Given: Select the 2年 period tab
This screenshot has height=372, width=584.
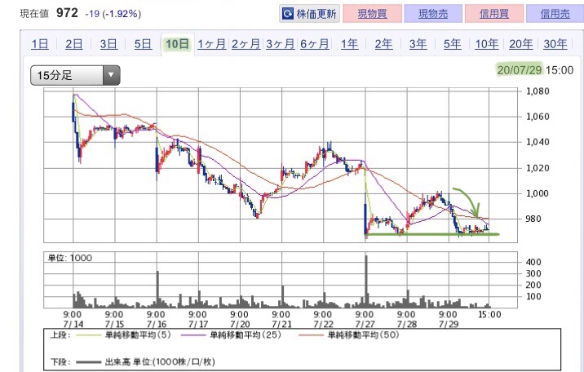Looking at the screenshot, I should 383,44.
